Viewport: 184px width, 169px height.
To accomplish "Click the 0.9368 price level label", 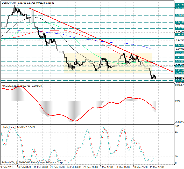I will click(179, 53).
